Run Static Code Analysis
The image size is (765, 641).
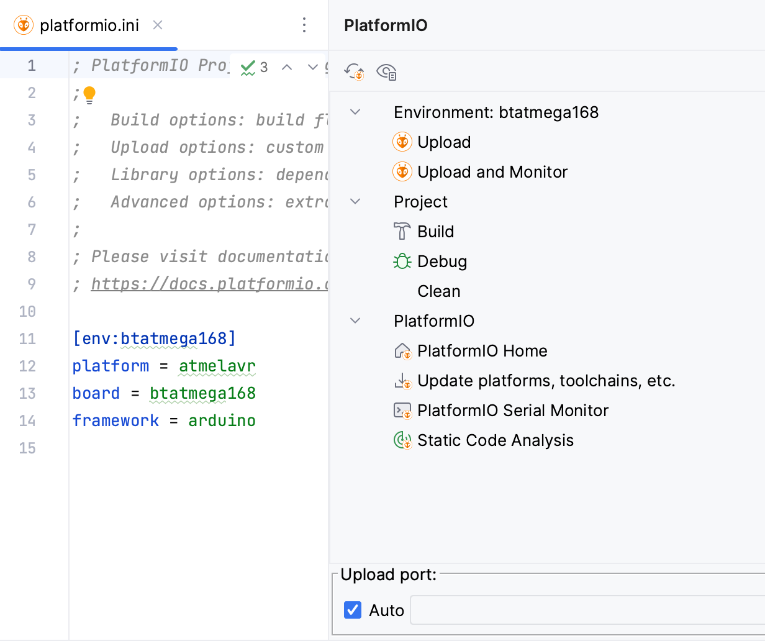click(x=495, y=440)
